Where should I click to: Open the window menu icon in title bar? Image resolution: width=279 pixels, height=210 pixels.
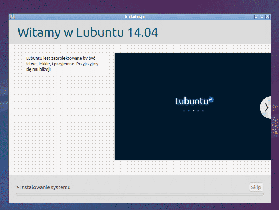[12, 16]
